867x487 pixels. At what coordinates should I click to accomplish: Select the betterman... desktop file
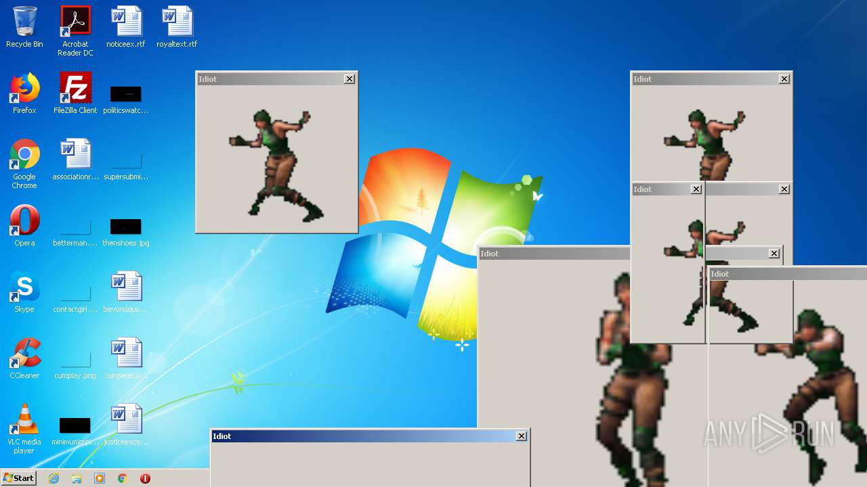click(75, 231)
